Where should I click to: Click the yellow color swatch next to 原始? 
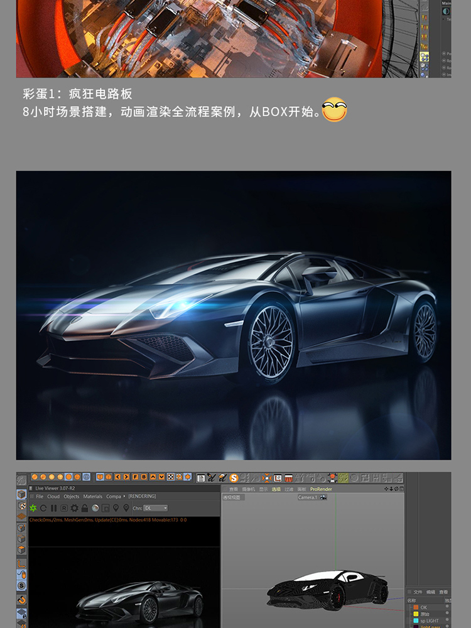pos(416,614)
